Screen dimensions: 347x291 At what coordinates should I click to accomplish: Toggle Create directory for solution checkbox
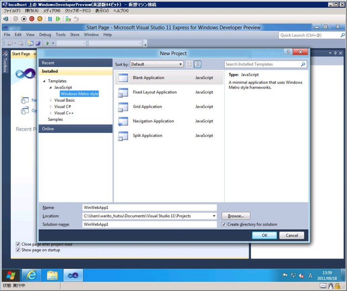pos(224,224)
